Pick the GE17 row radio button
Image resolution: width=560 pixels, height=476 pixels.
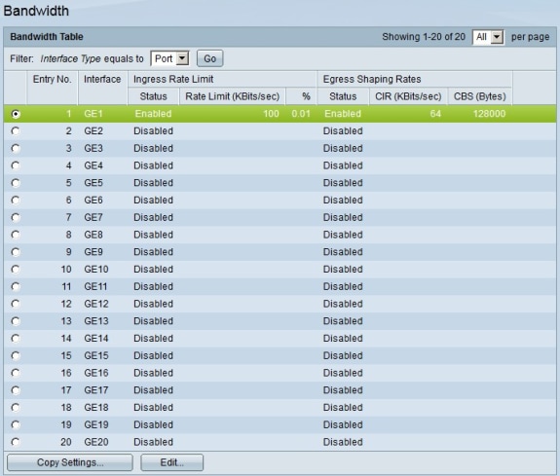(16, 390)
